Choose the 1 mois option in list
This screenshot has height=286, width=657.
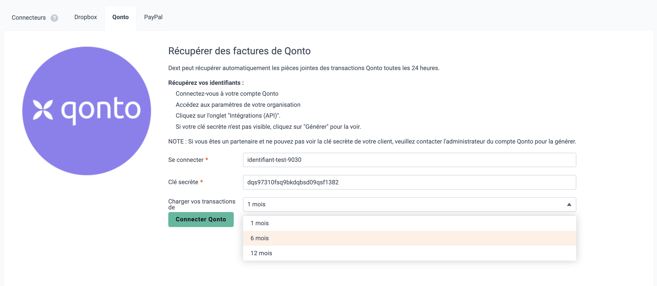click(x=410, y=223)
